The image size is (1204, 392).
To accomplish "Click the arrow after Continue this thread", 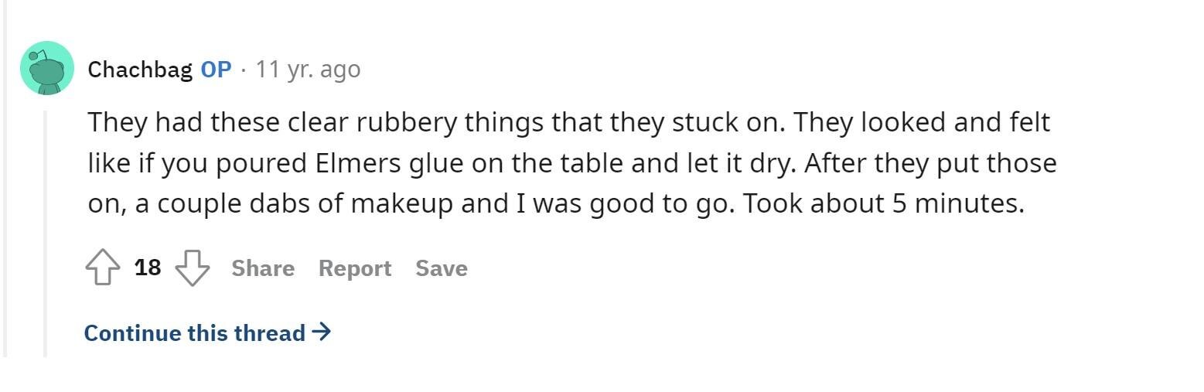I will [322, 332].
